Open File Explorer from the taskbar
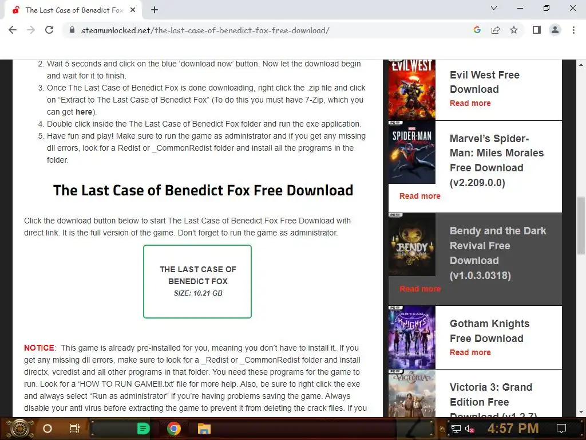 point(204,429)
